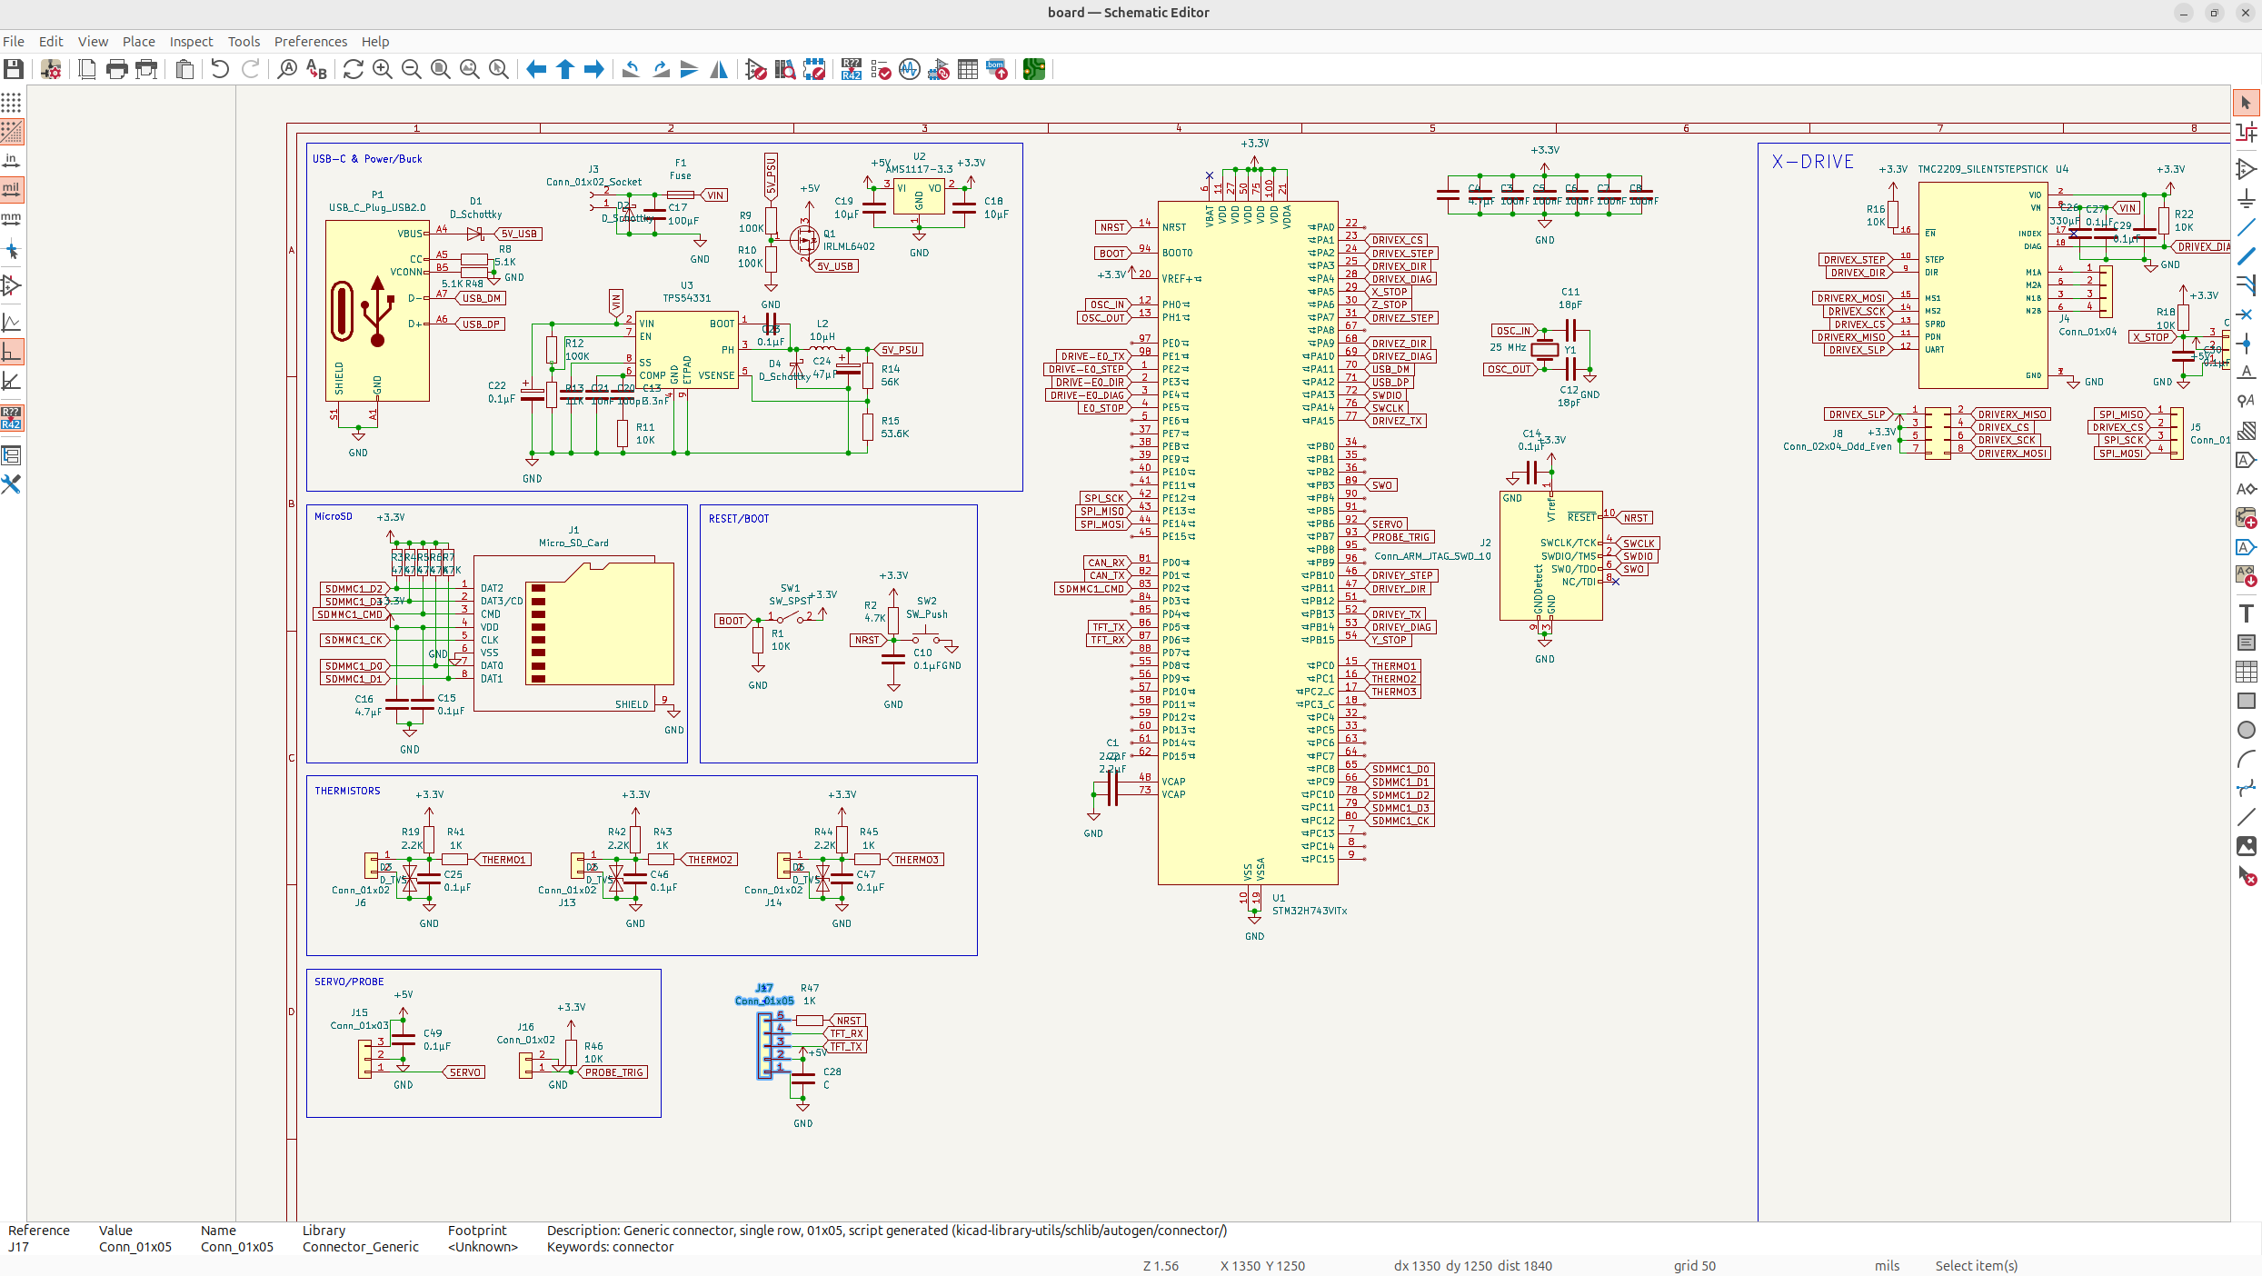The height and width of the screenshot is (1276, 2262).
Task: Choose the No-connect flag tool
Action: (x=2246, y=314)
